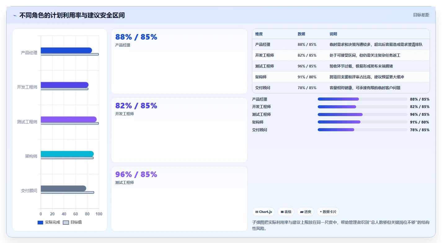Screen dimensions: 442x243
Task: Click the Chart.js chip
Action: pos(263,212)
